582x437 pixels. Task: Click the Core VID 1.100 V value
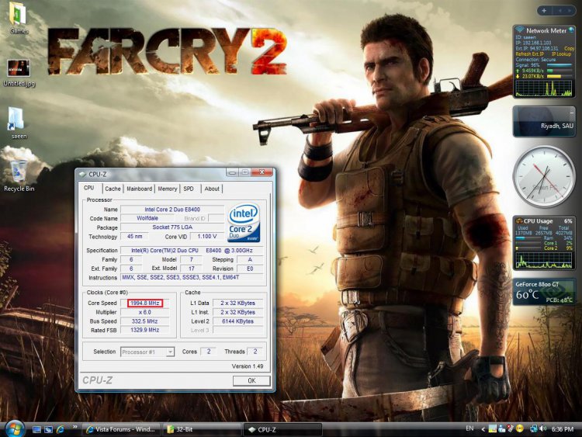click(206, 236)
